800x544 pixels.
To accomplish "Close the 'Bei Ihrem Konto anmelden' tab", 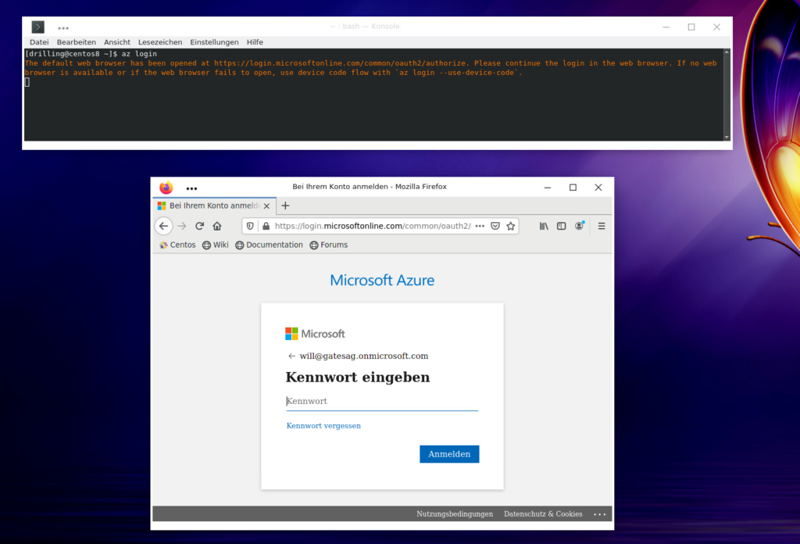I will [266, 206].
